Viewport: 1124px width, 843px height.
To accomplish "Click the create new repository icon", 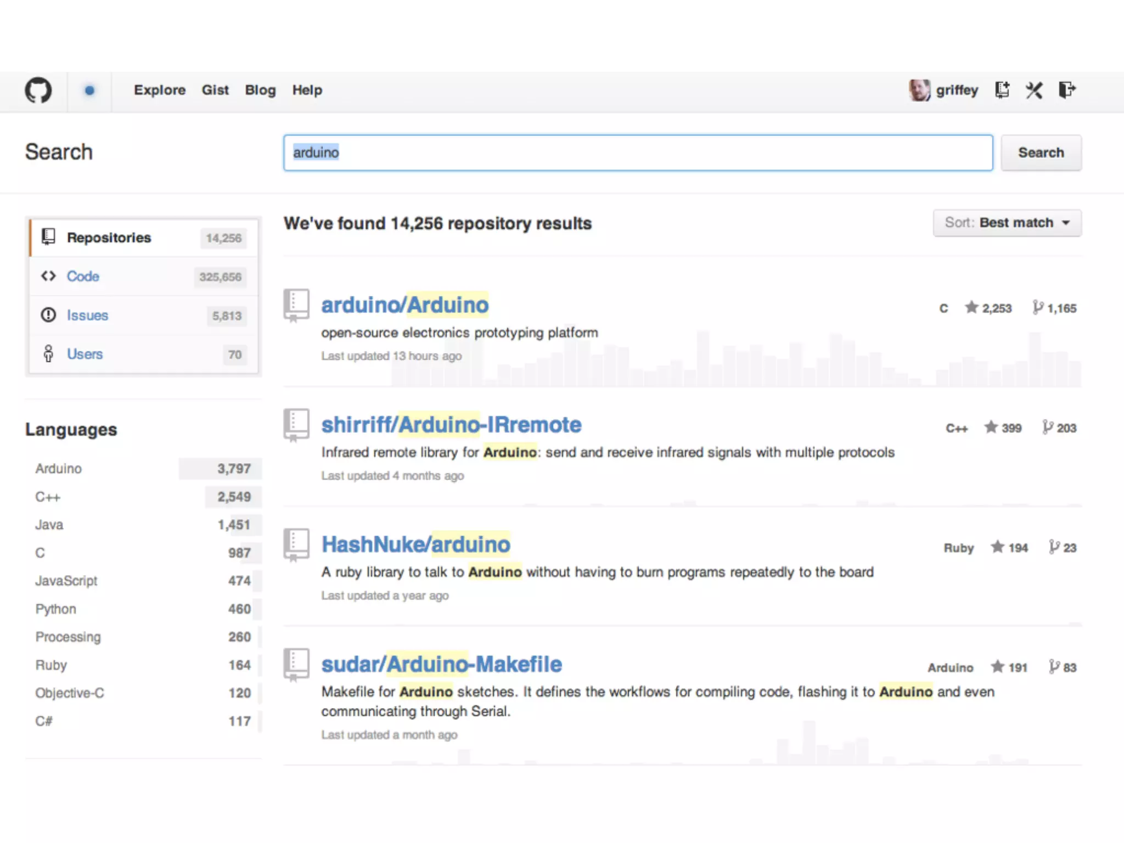I will point(1002,89).
